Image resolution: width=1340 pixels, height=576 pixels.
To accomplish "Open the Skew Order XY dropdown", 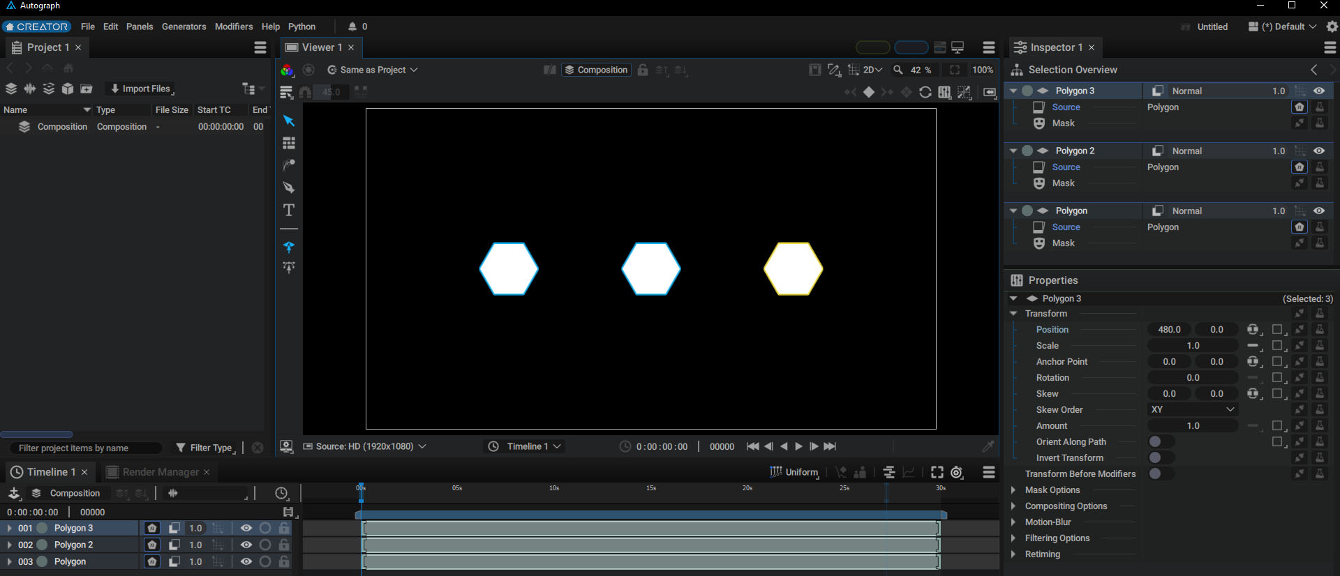I will tap(1193, 409).
